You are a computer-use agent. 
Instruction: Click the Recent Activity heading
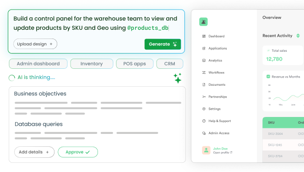click(277, 36)
